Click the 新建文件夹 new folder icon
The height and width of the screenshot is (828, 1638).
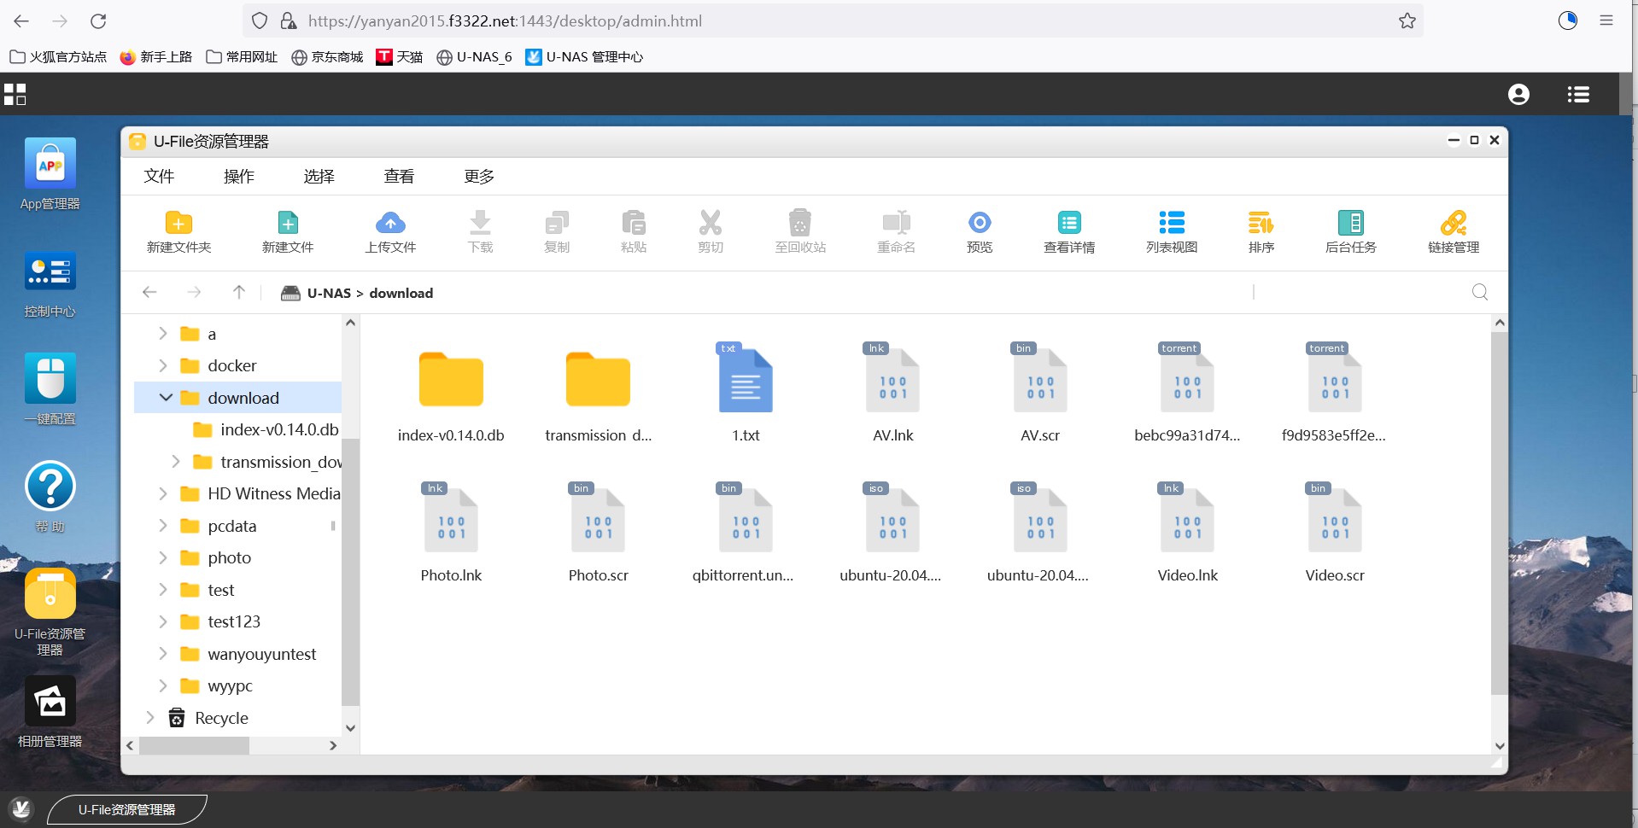178,224
